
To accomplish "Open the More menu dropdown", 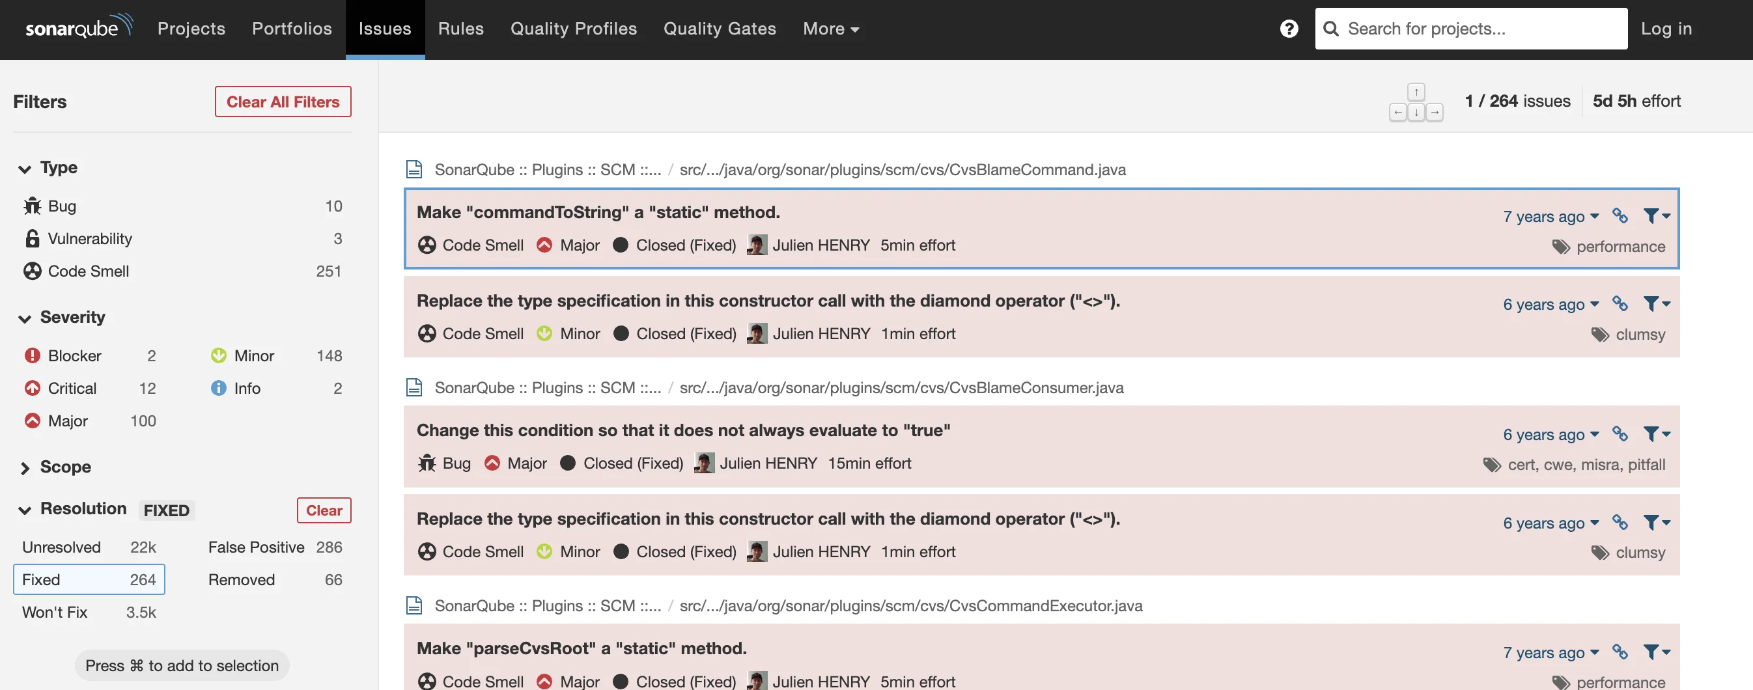I will click(830, 29).
